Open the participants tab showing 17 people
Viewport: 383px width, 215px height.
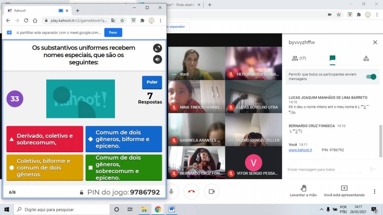click(x=298, y=58)
